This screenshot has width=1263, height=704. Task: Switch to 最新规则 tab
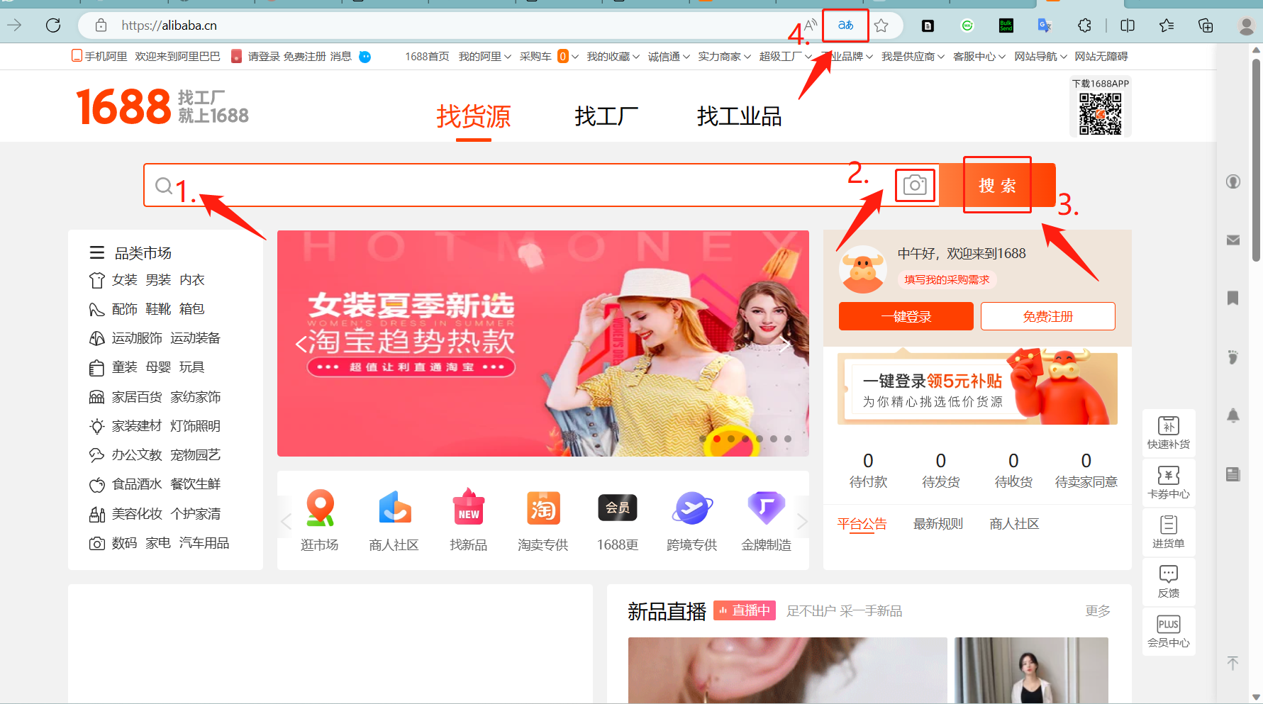click(x=938, y=524)
